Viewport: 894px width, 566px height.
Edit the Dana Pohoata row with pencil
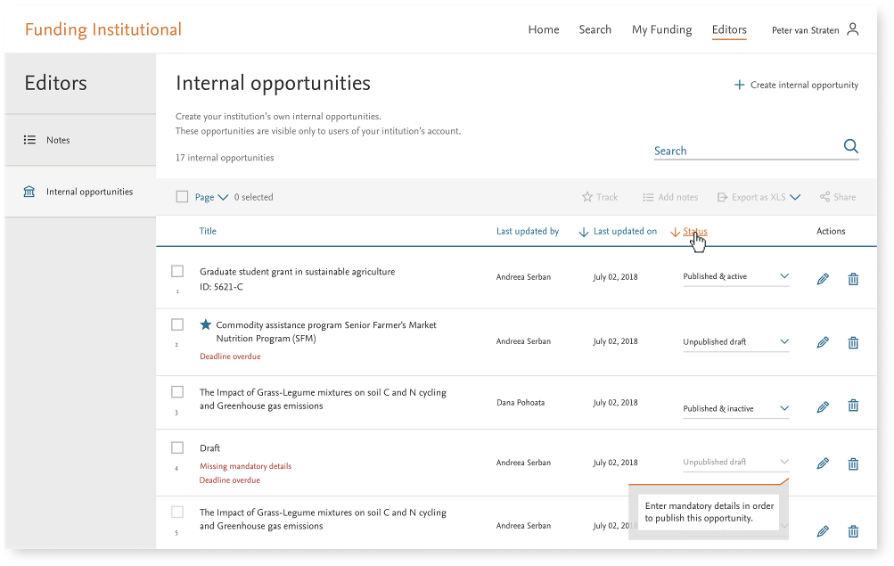click(823, 406)
